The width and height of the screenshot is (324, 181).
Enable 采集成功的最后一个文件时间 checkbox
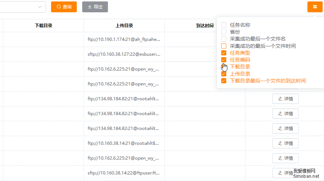coord(224,46)
